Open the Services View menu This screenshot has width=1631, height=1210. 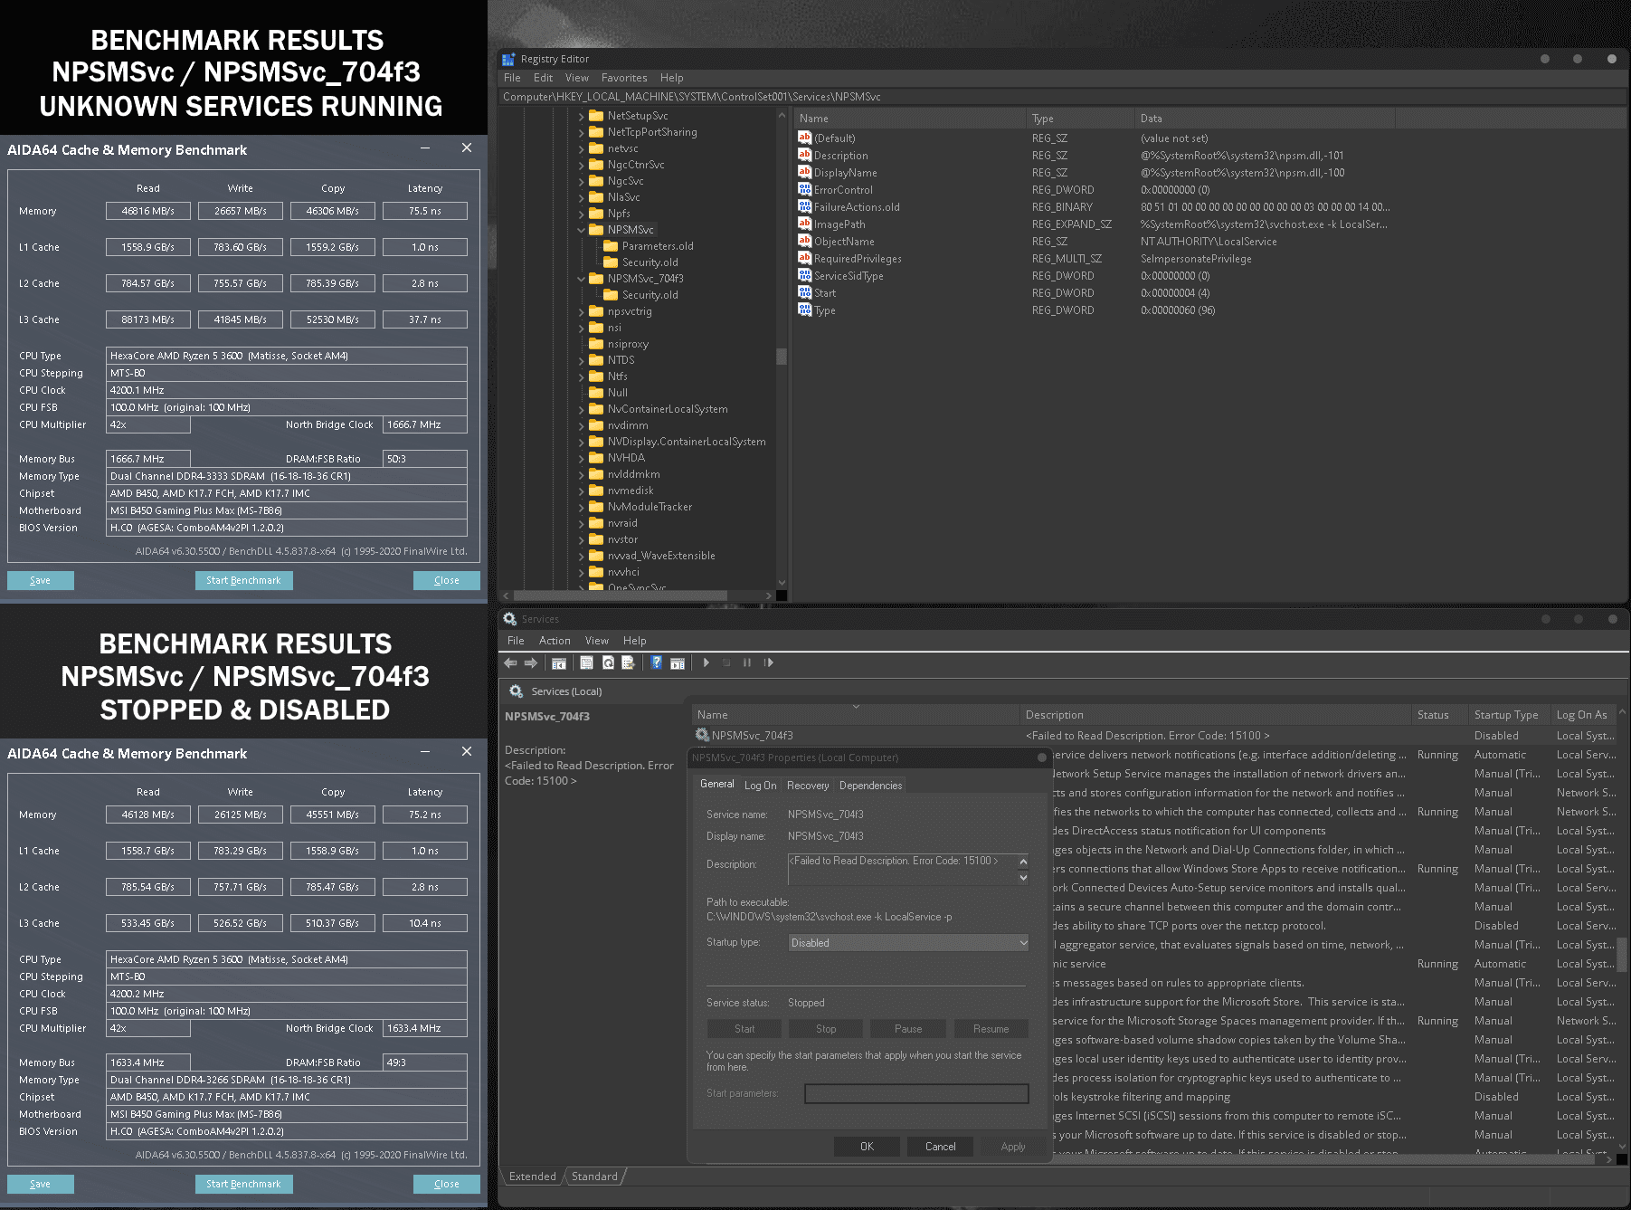pyautogui.click(x=597, y=641)
